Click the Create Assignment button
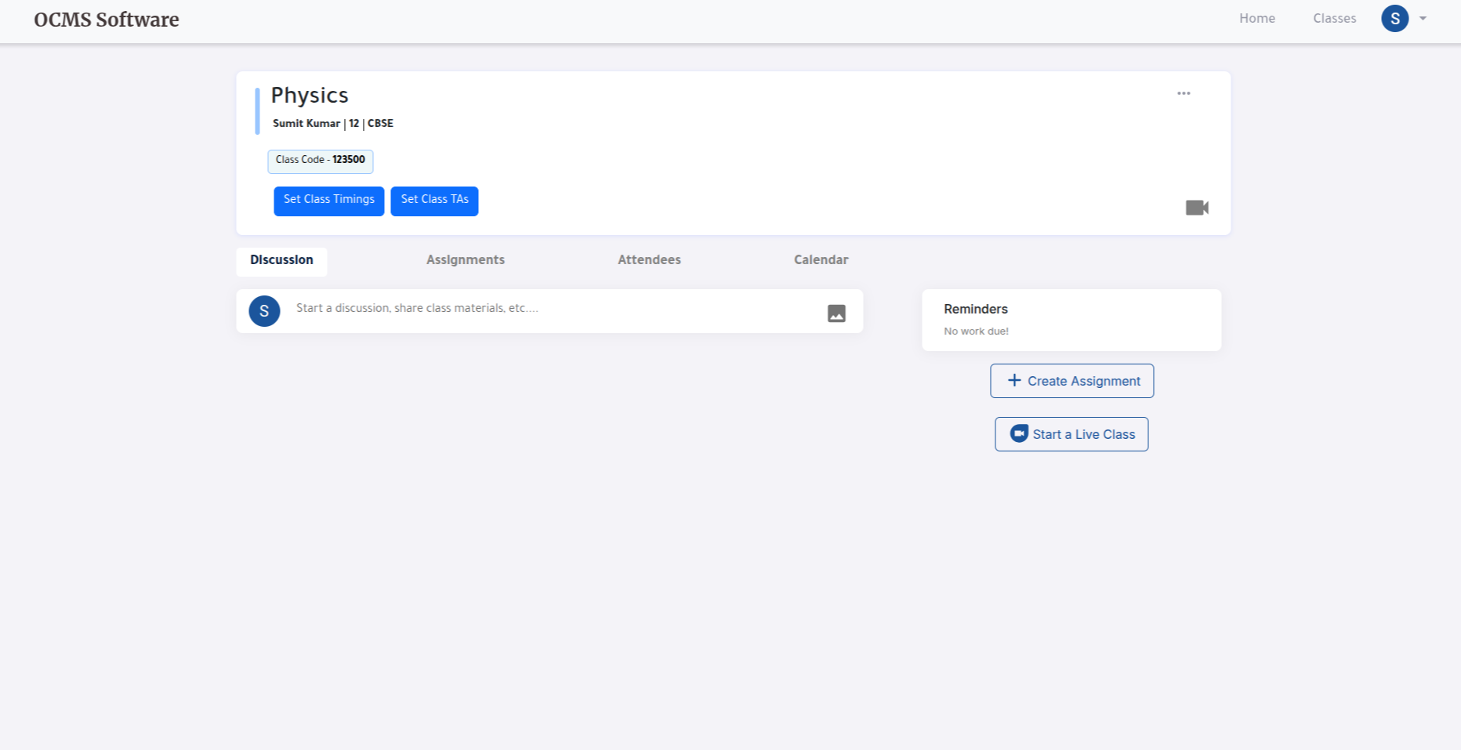Screen dimensions: 1461x750 point(1071,381)
